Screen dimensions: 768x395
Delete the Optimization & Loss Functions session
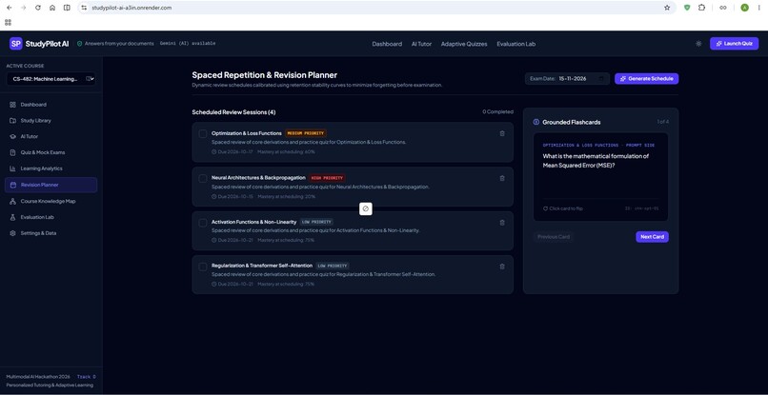click(502, 133)
